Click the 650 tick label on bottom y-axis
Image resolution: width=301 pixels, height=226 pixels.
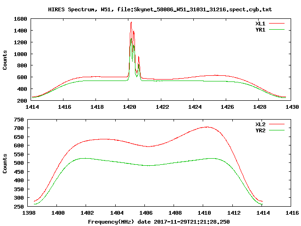[19, 137]
